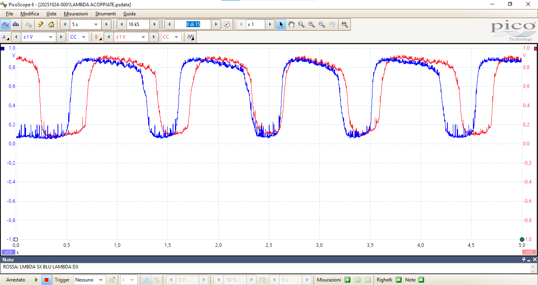Add a measurement with green plus

pyautogui.click(x=347, y=280)
